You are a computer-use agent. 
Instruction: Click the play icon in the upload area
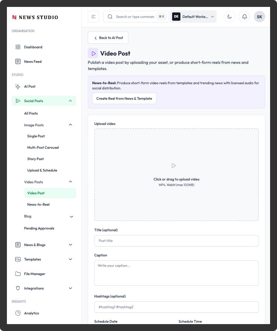(174, 166)
